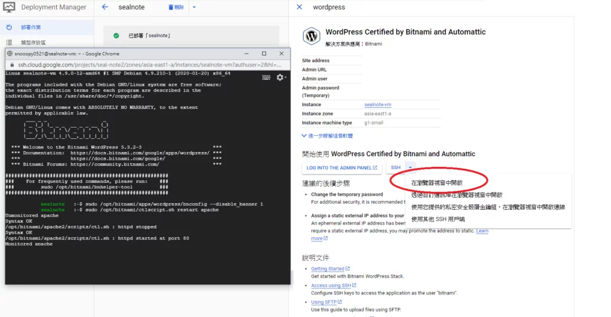Click LOG INTO THE ADMIN PANEL button
Viewport: 611px width, 317px height.
point(342,167)
